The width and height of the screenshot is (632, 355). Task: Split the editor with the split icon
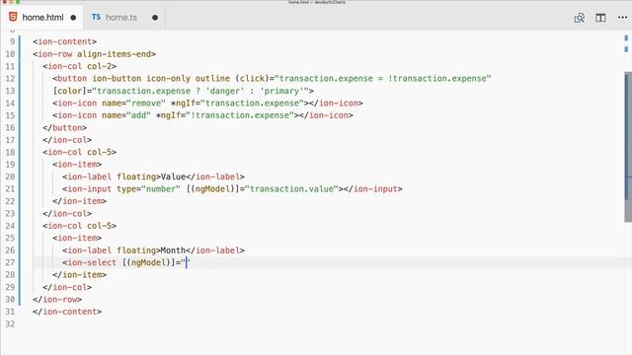tap(600, 18)
